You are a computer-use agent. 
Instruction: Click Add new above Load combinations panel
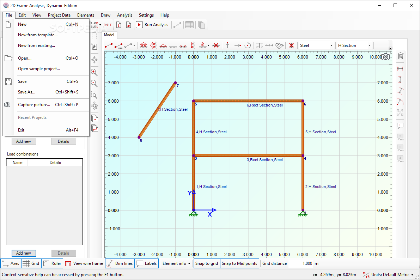24,141
